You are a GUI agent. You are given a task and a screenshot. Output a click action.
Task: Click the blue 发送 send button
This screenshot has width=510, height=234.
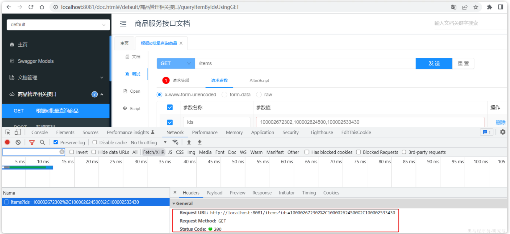pos(434,63)
